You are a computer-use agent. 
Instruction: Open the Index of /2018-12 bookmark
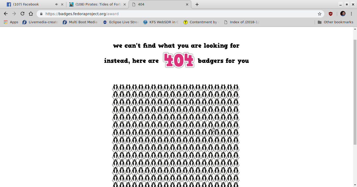point(242,22)
